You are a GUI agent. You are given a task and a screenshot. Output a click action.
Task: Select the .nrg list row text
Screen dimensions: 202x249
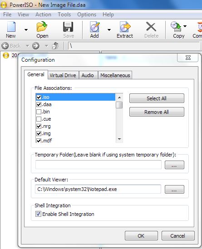pos(46,126)
